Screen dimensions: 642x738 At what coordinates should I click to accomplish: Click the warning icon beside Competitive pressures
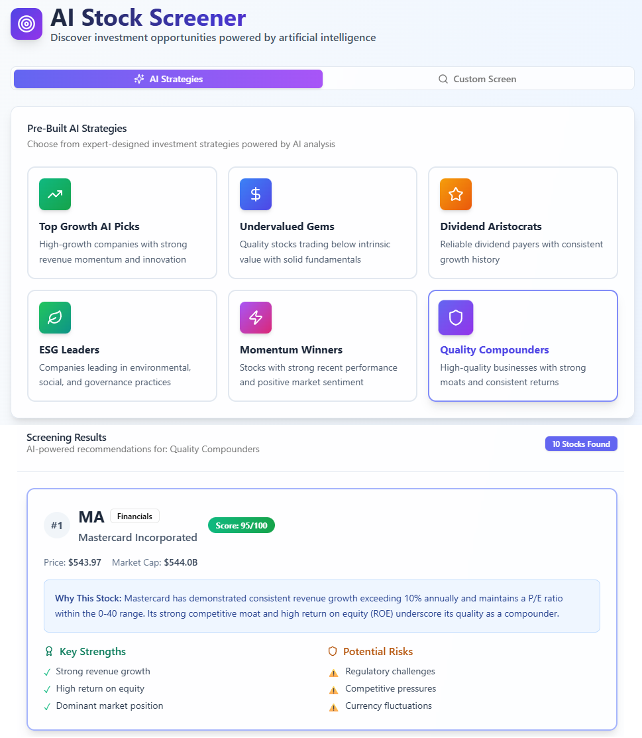333,690
